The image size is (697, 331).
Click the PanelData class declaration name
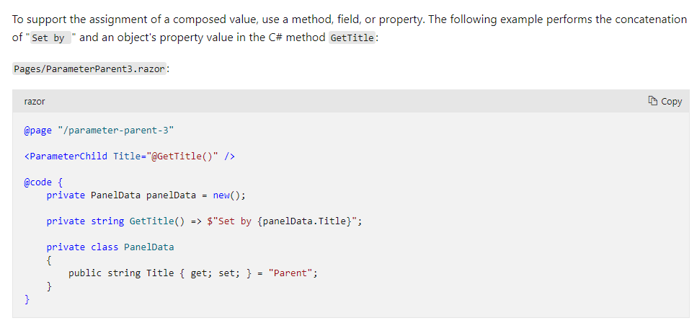(x=149, y=247)
